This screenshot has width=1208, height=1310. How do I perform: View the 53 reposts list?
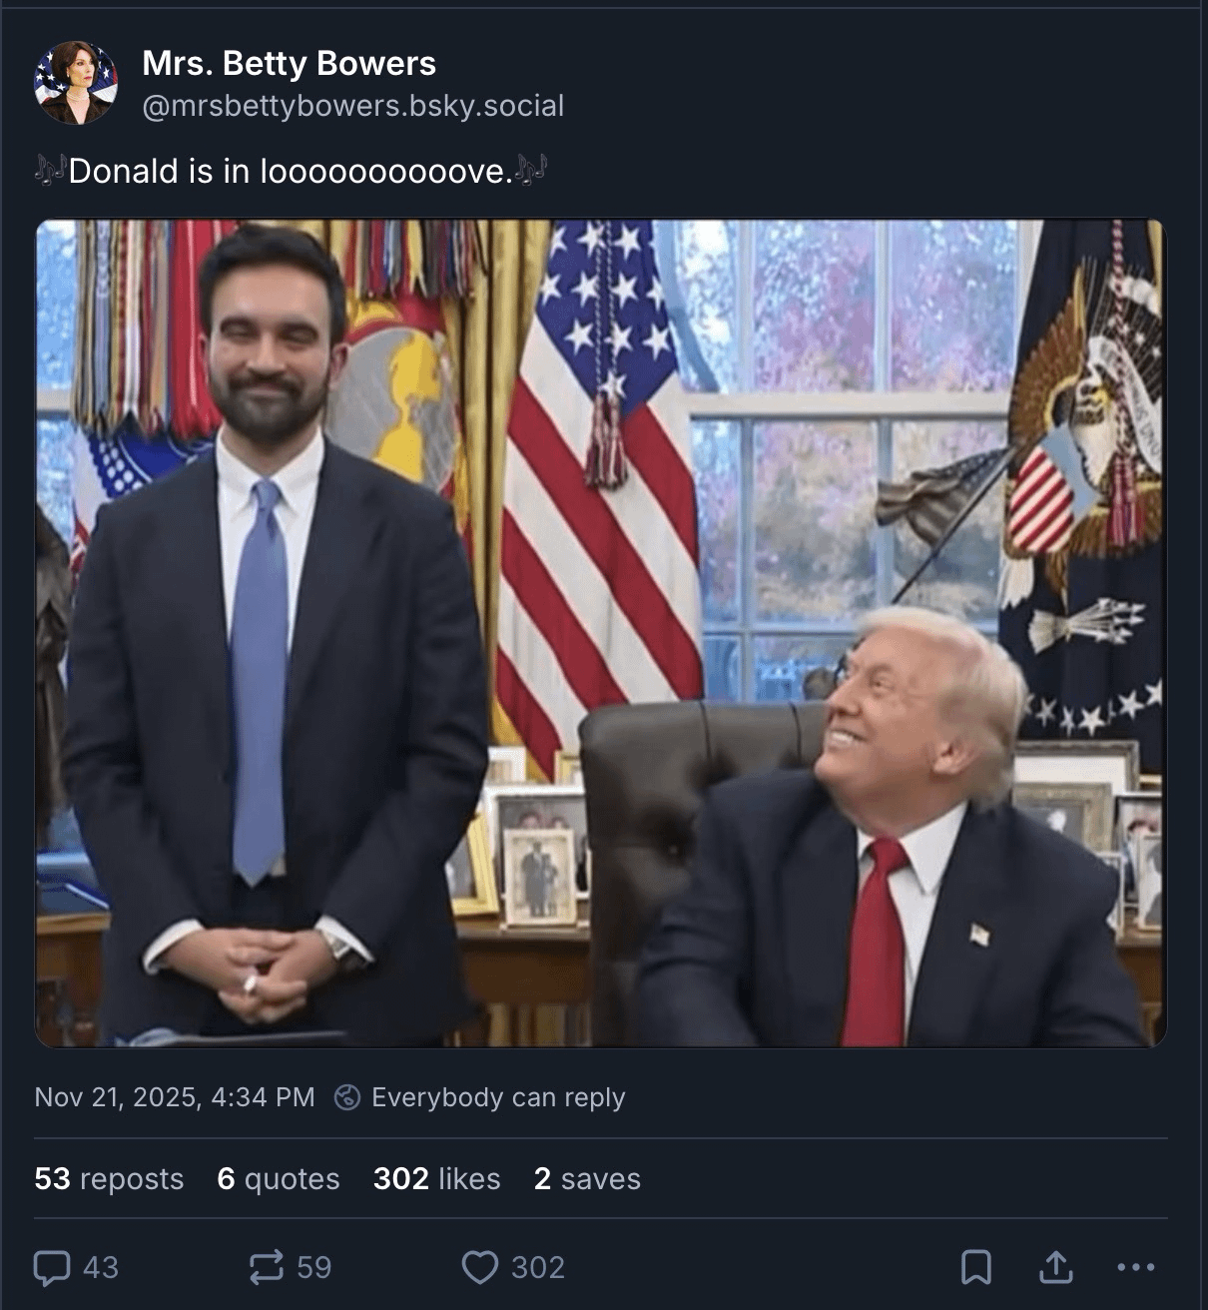pos(109,1178)
